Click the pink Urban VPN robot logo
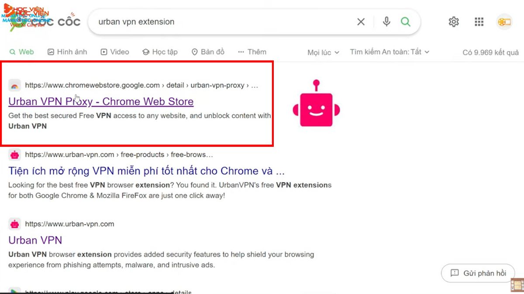 coord(316,103)
